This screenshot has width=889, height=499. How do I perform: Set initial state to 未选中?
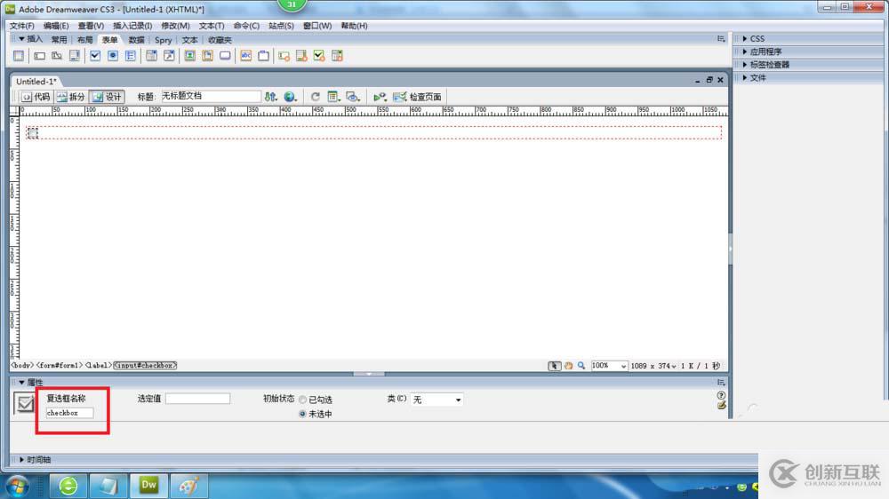[x=303, y=414]
